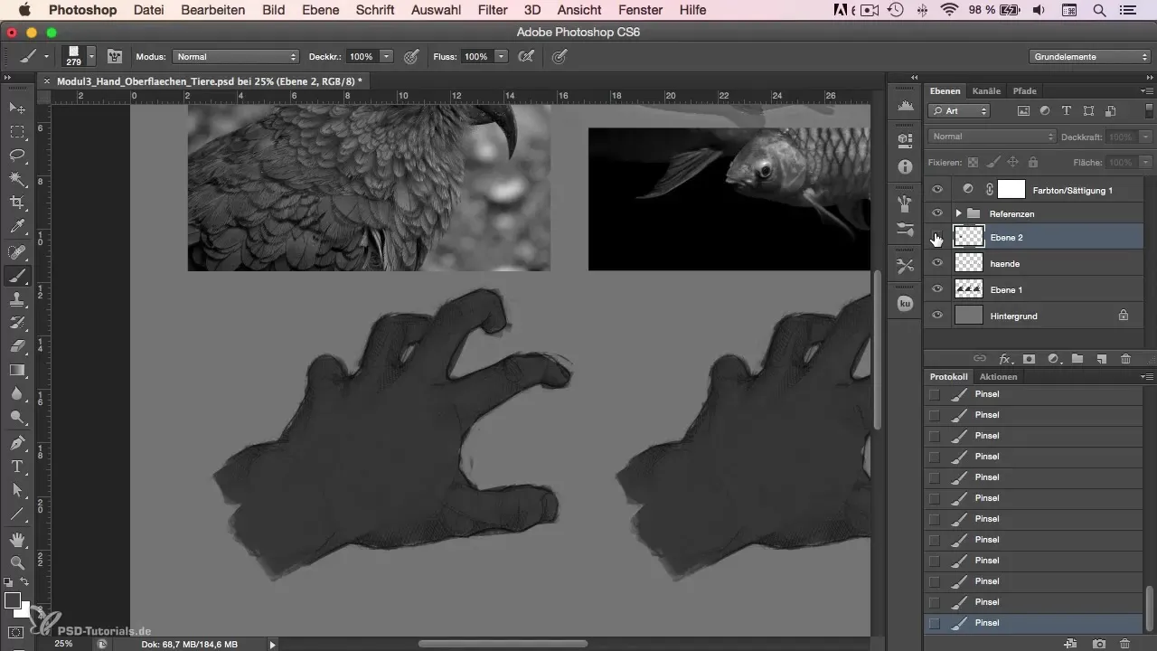Open the Ebene menu
Viewport: 1157px width, 651px height.
click(319, 10)
